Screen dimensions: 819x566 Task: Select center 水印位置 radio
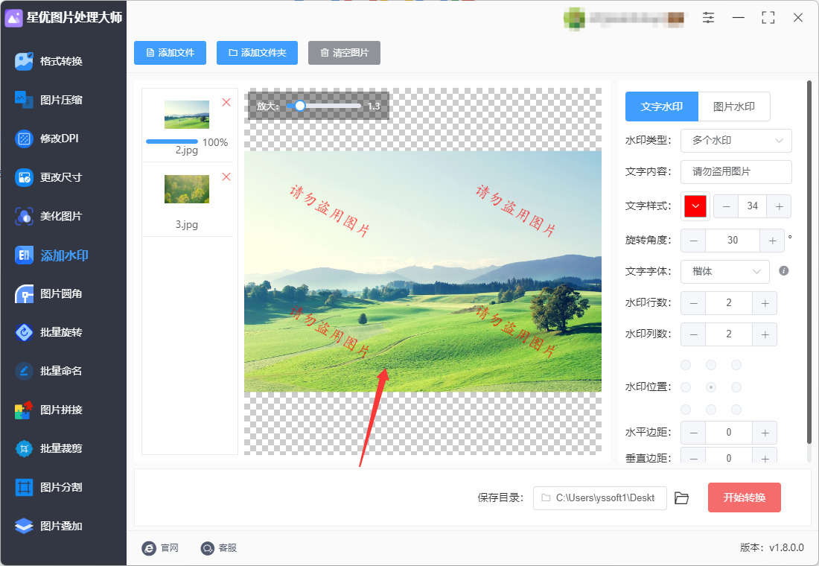711,387
